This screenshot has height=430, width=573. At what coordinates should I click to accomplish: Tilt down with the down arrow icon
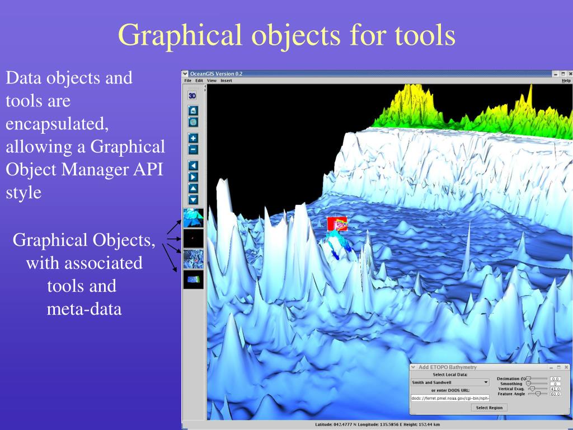(193, 200)
